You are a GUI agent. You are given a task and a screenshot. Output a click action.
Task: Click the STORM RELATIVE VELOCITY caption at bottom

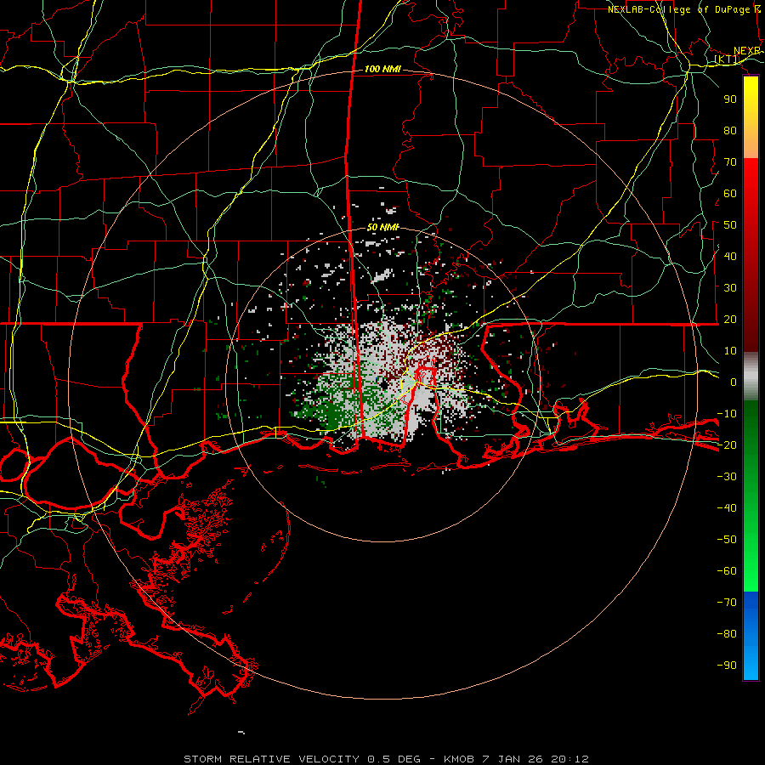(x=386, y=759)
